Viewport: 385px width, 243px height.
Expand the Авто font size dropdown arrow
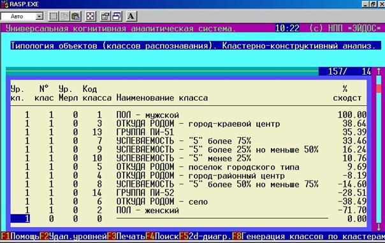[40, 17]
